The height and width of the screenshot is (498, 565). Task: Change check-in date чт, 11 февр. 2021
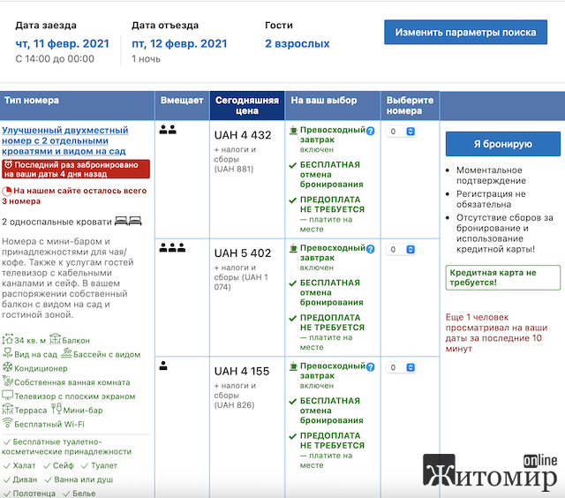coord(62,43)
